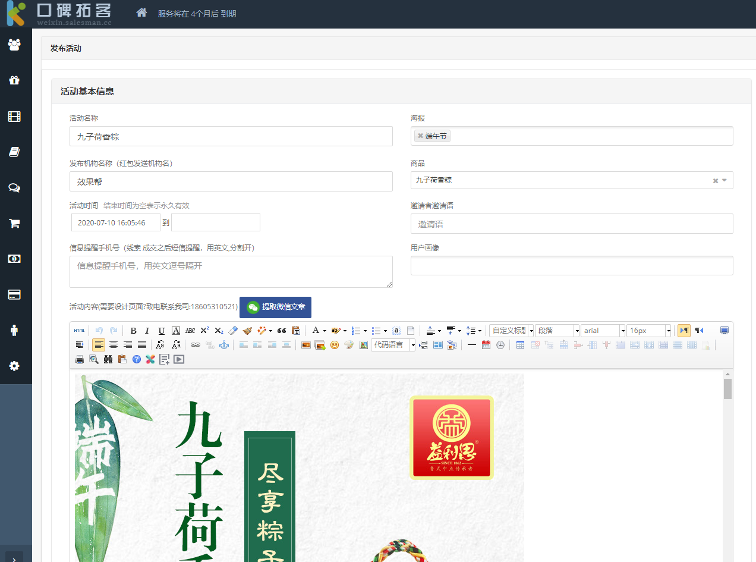This screenshot has height=562, width=756.
Task: Open the settings gear sidebar section
Action: pos(14,366)
